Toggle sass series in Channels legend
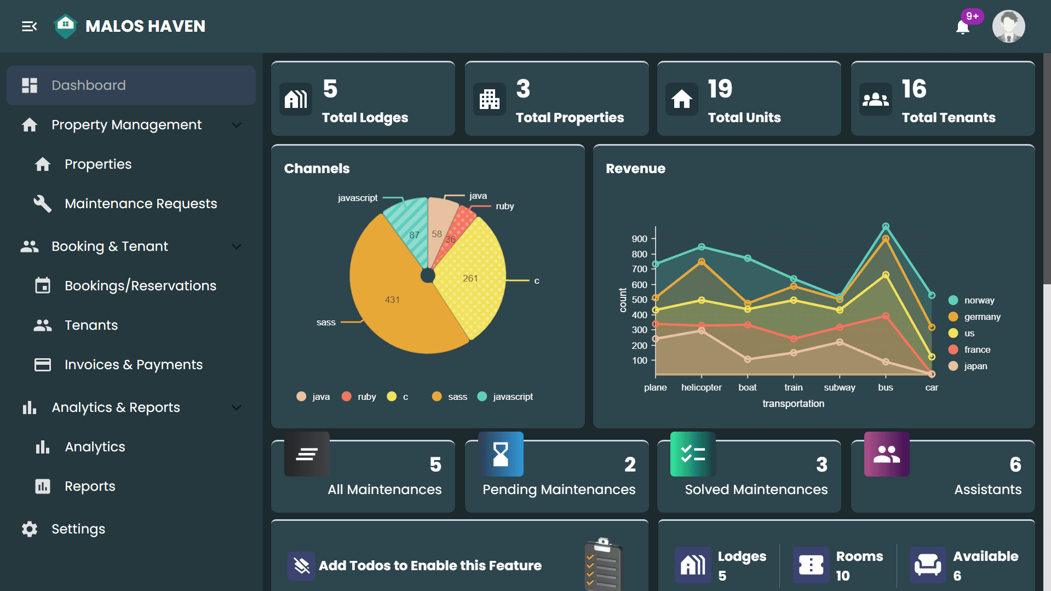Screen dimensions: 1051x591 point(450,397)
